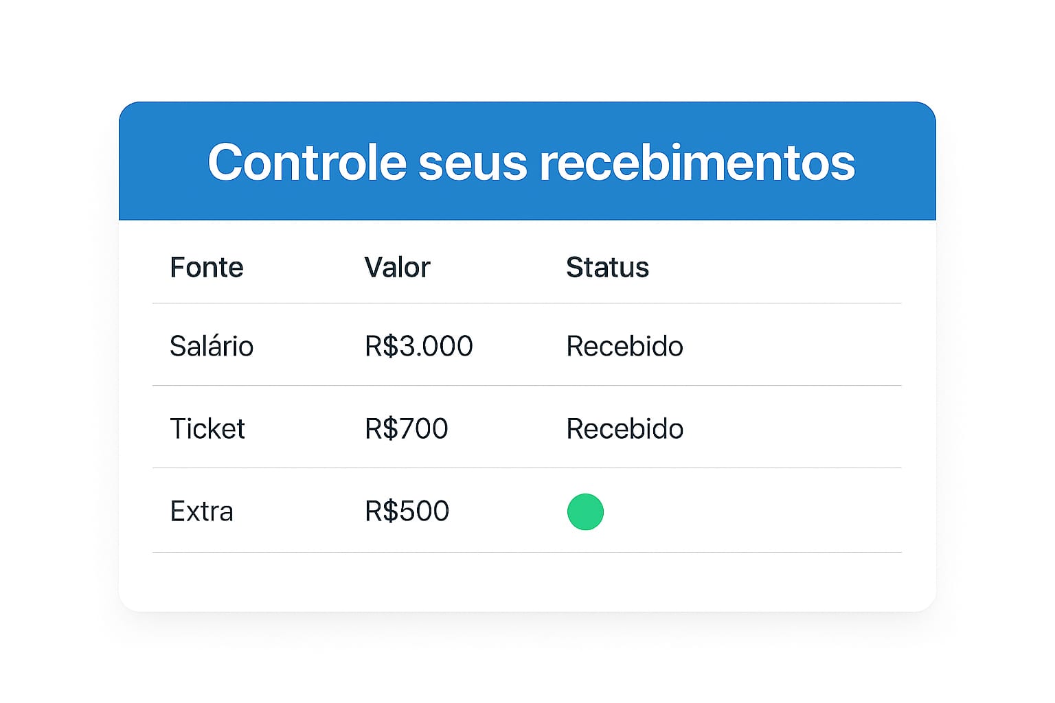Select the Ticket source cell
Viewport: 1055px width, 703px height.
click(x=207, y=429)
